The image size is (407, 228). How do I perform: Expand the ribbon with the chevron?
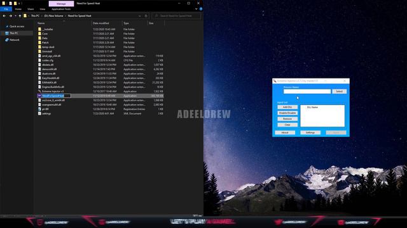click(197, 9)
